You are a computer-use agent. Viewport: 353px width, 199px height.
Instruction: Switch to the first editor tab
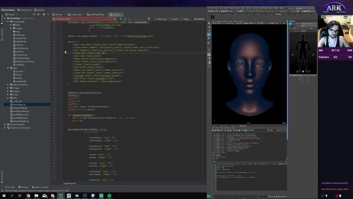click(58, 14)
